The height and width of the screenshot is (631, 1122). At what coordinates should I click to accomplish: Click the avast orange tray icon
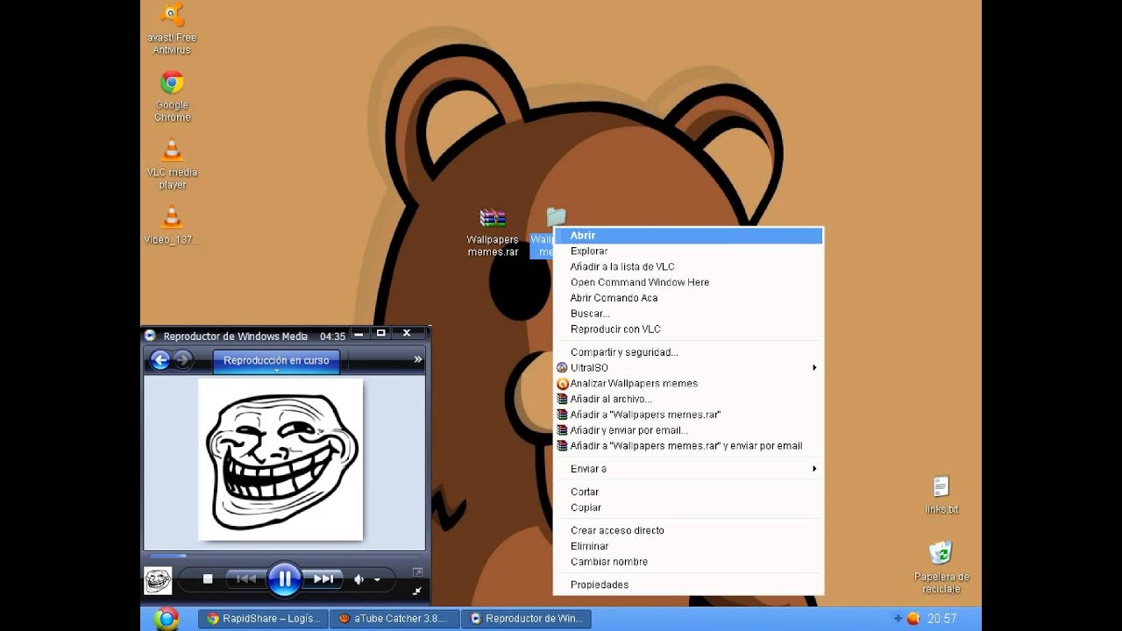(913, 619)
